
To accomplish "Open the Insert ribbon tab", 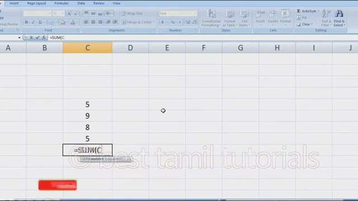I will pos(13,3).
